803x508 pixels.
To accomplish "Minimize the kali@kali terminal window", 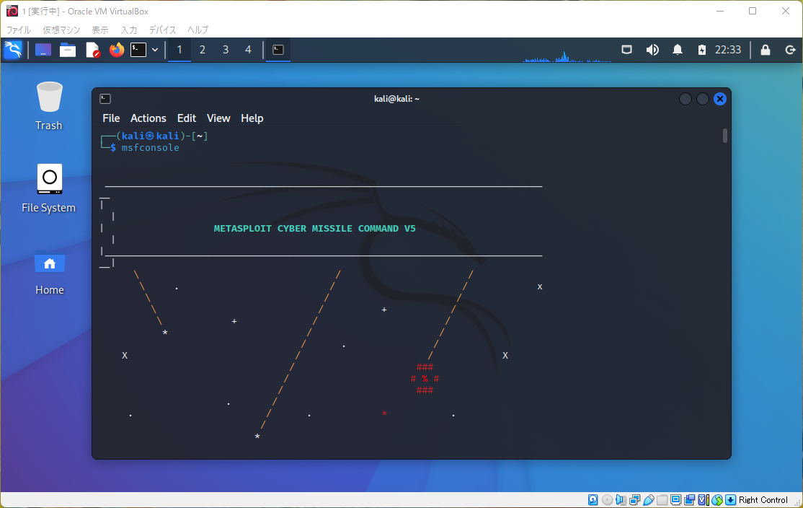I will click(686, 99).
